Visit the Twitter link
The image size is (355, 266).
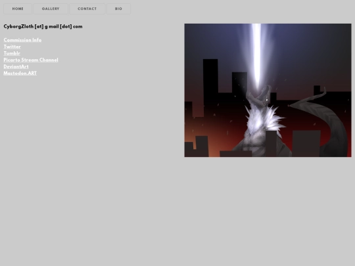coord(12,47)
